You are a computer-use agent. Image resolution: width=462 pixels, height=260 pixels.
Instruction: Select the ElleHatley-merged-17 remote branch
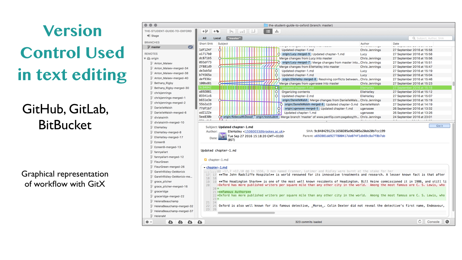[168, 137]
